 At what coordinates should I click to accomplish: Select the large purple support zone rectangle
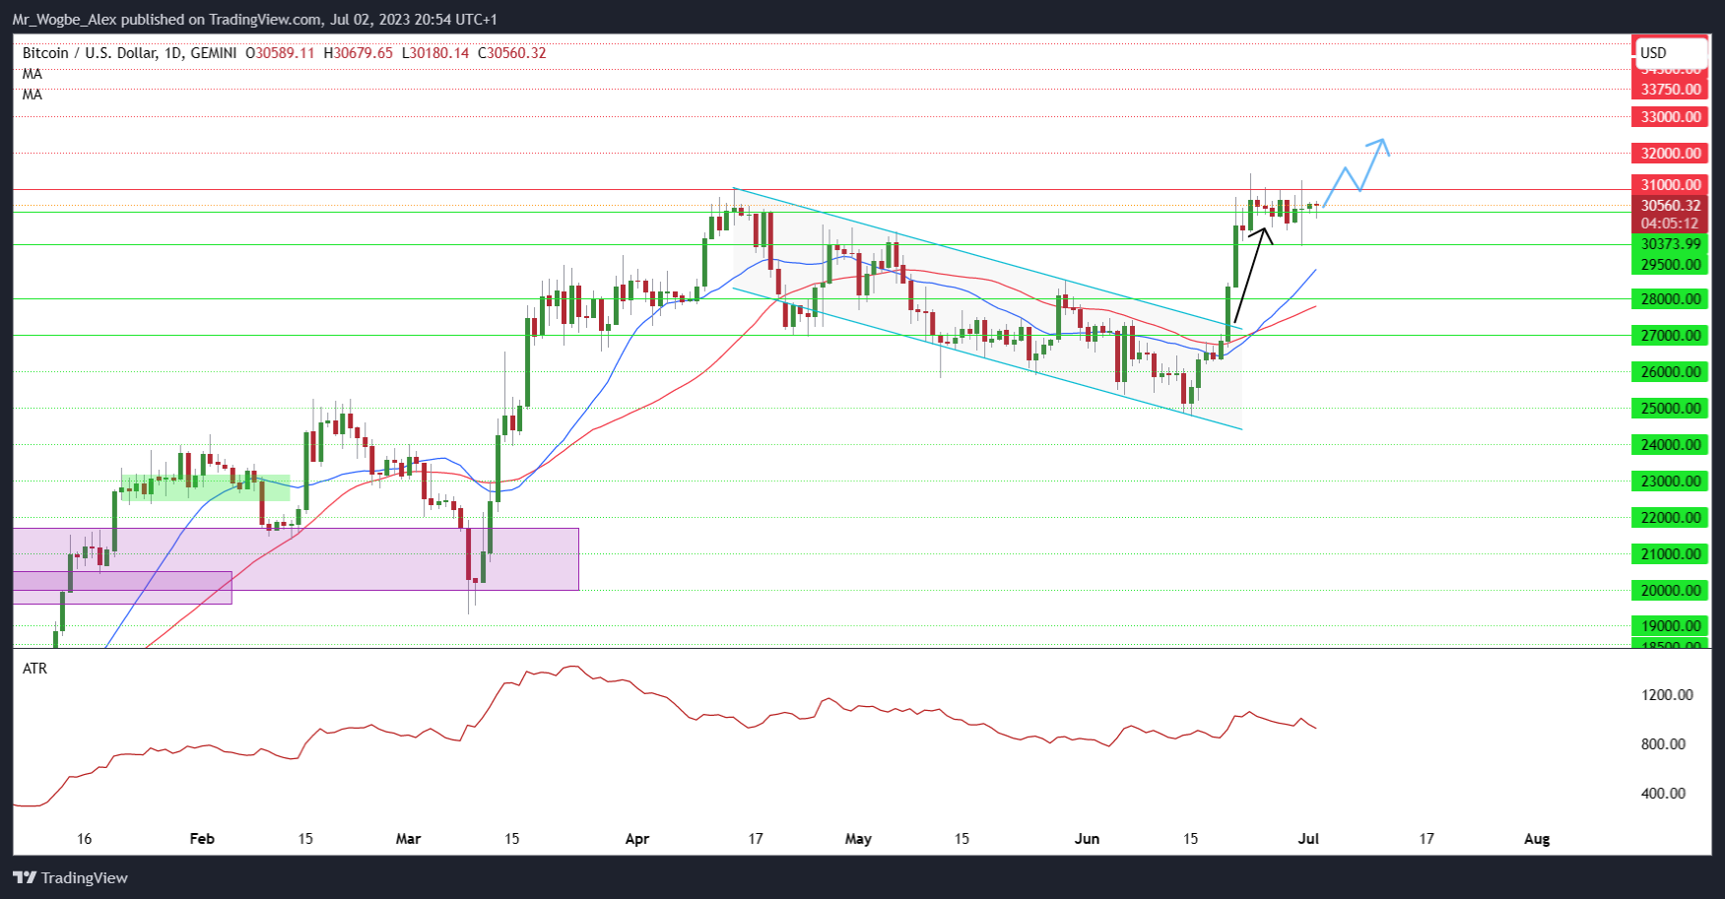[x=394, y=559]
